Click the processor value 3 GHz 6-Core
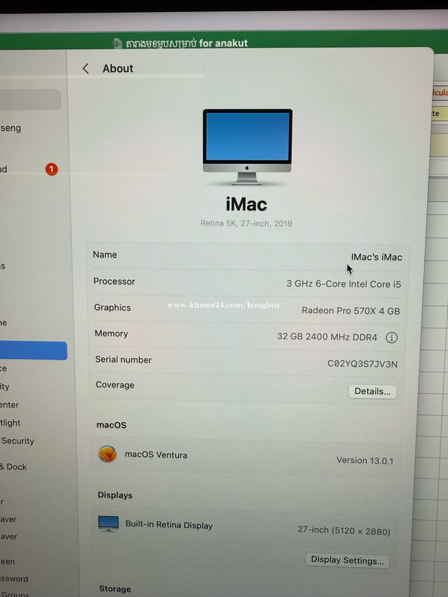Image resolution: width=448 pixels, height=597 pixels. pyautogui.click(x=343, y=284)
